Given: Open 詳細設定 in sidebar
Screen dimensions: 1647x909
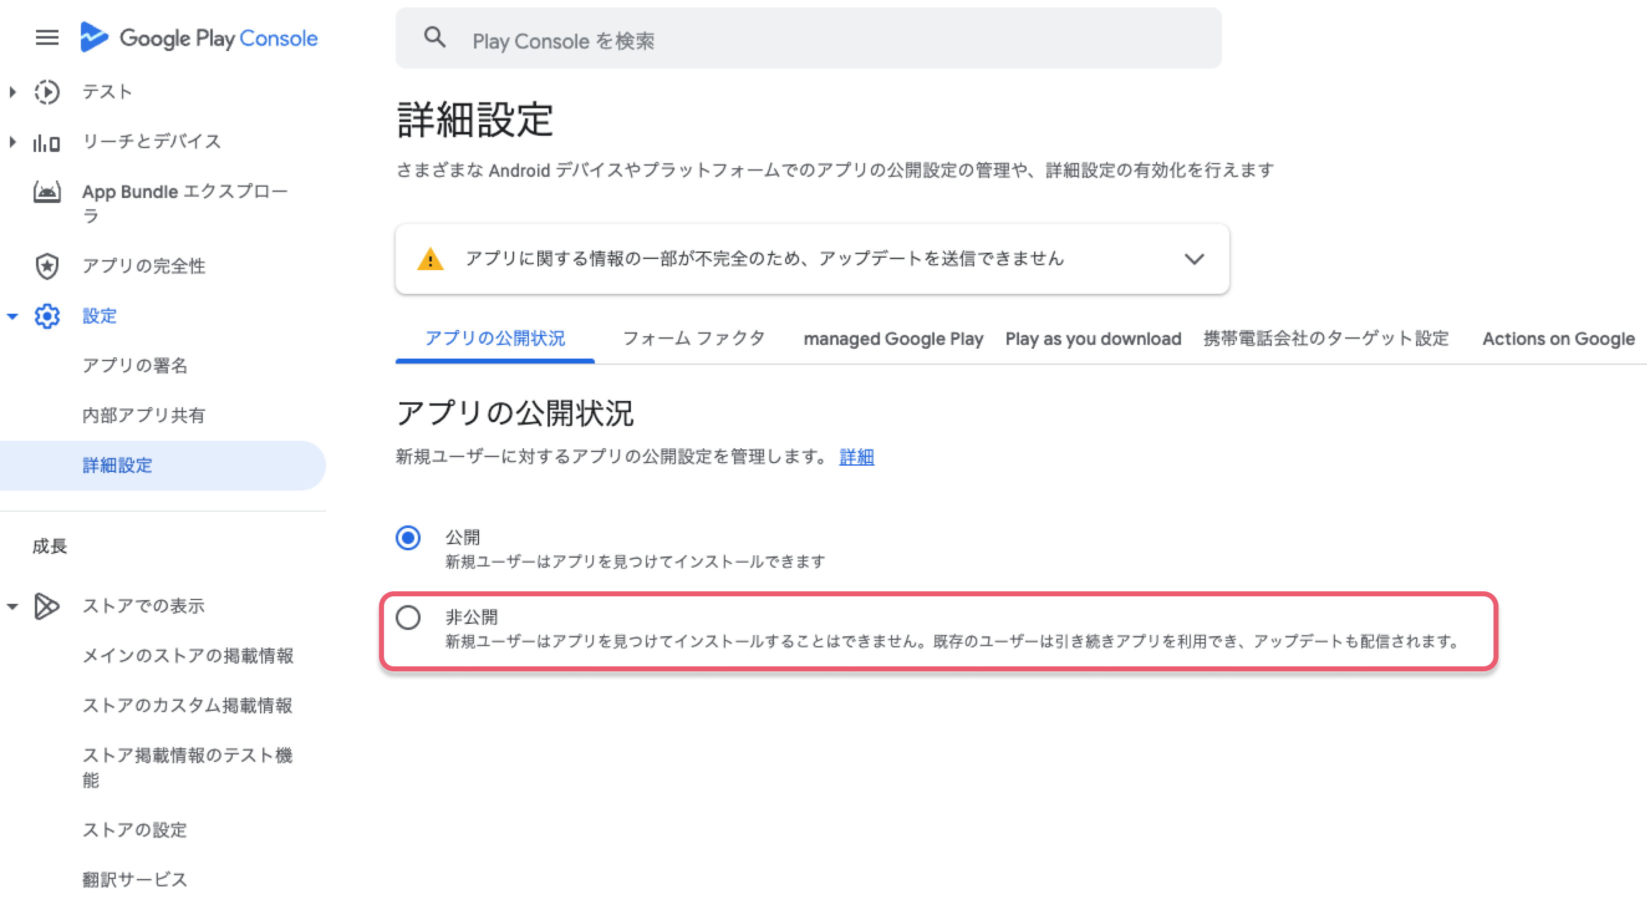Looking at the screenshot, I should point(162,465).
